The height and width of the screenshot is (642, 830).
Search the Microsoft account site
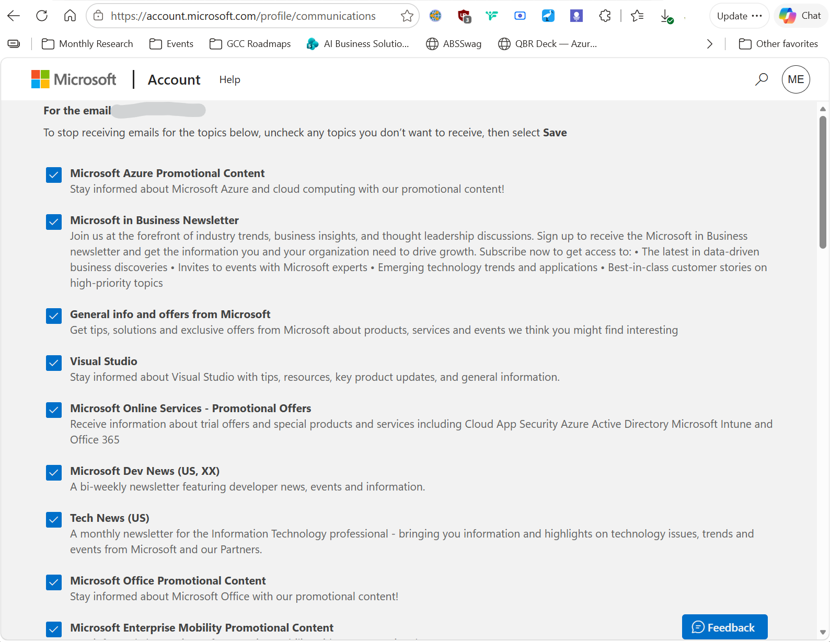tap(762, 79)
